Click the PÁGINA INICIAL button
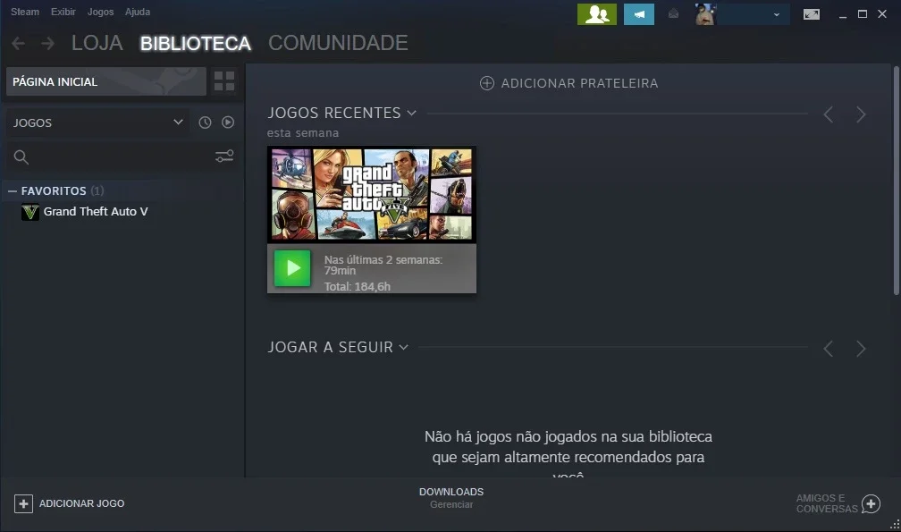901x532 pixels. [x=106, y=81]
